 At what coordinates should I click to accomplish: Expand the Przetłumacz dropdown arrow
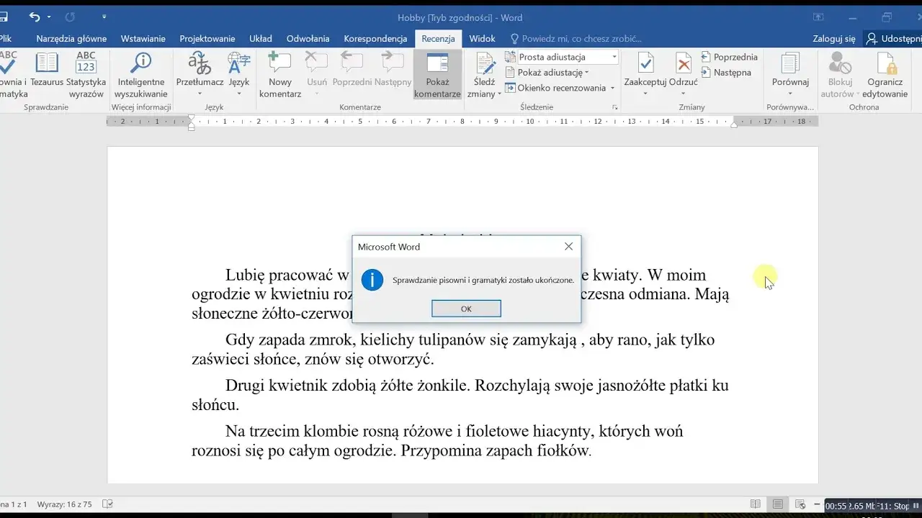click(x=200, y=94)
